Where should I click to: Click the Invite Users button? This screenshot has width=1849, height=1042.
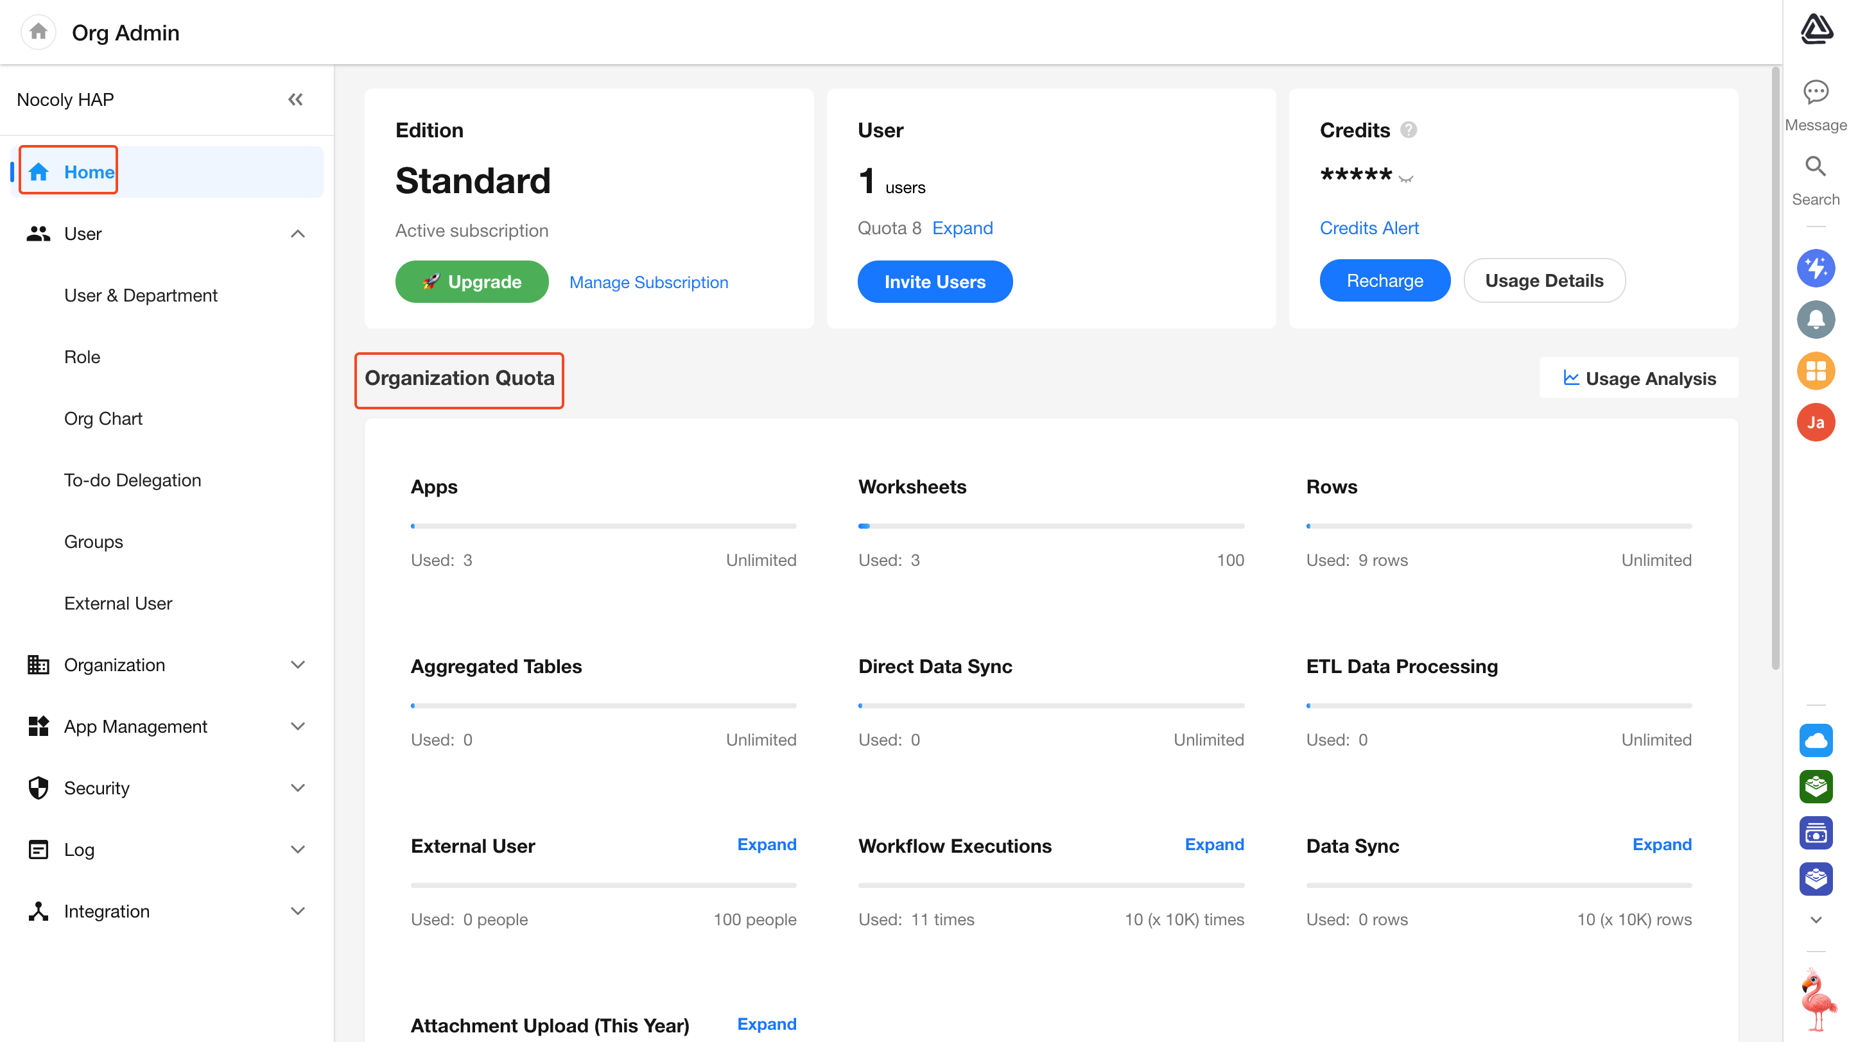pyautogui.click(x=935, y=282)
